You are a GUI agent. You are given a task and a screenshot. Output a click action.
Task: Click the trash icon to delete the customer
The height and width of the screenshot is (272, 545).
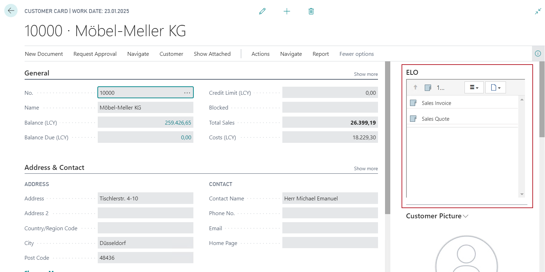[311, 11]
